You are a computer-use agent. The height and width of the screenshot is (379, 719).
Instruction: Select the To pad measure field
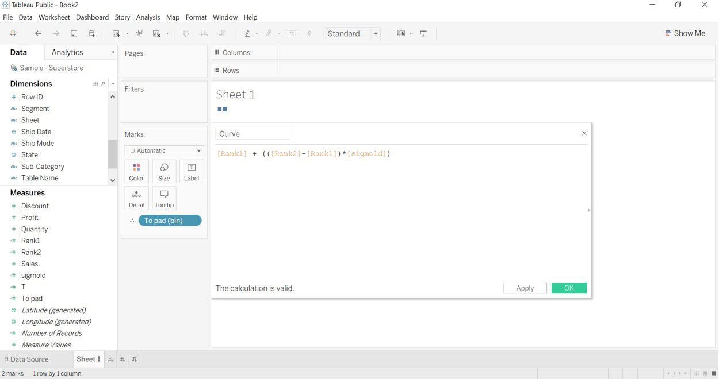tap(32, 299)
